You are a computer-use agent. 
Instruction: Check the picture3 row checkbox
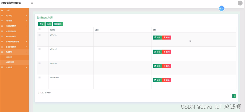pyautogui.click(x=39, y=63)
